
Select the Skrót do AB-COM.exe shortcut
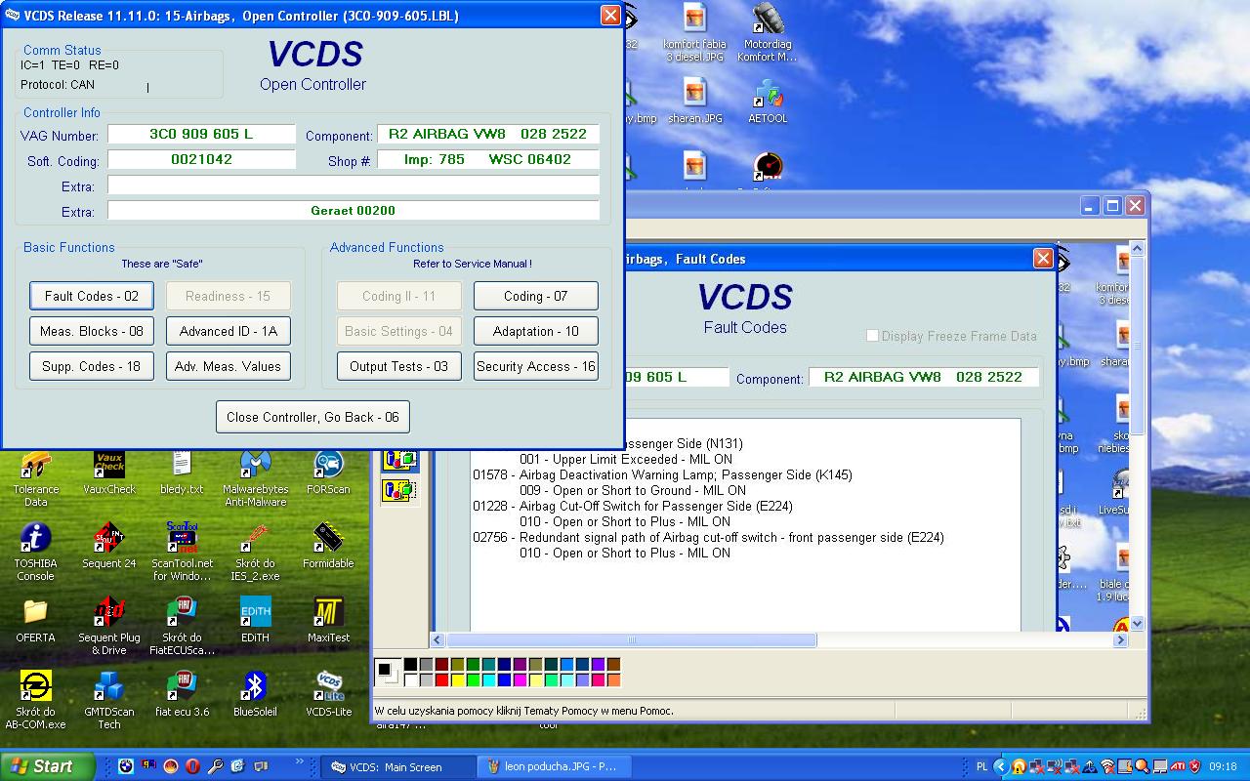tap(36, 701)
